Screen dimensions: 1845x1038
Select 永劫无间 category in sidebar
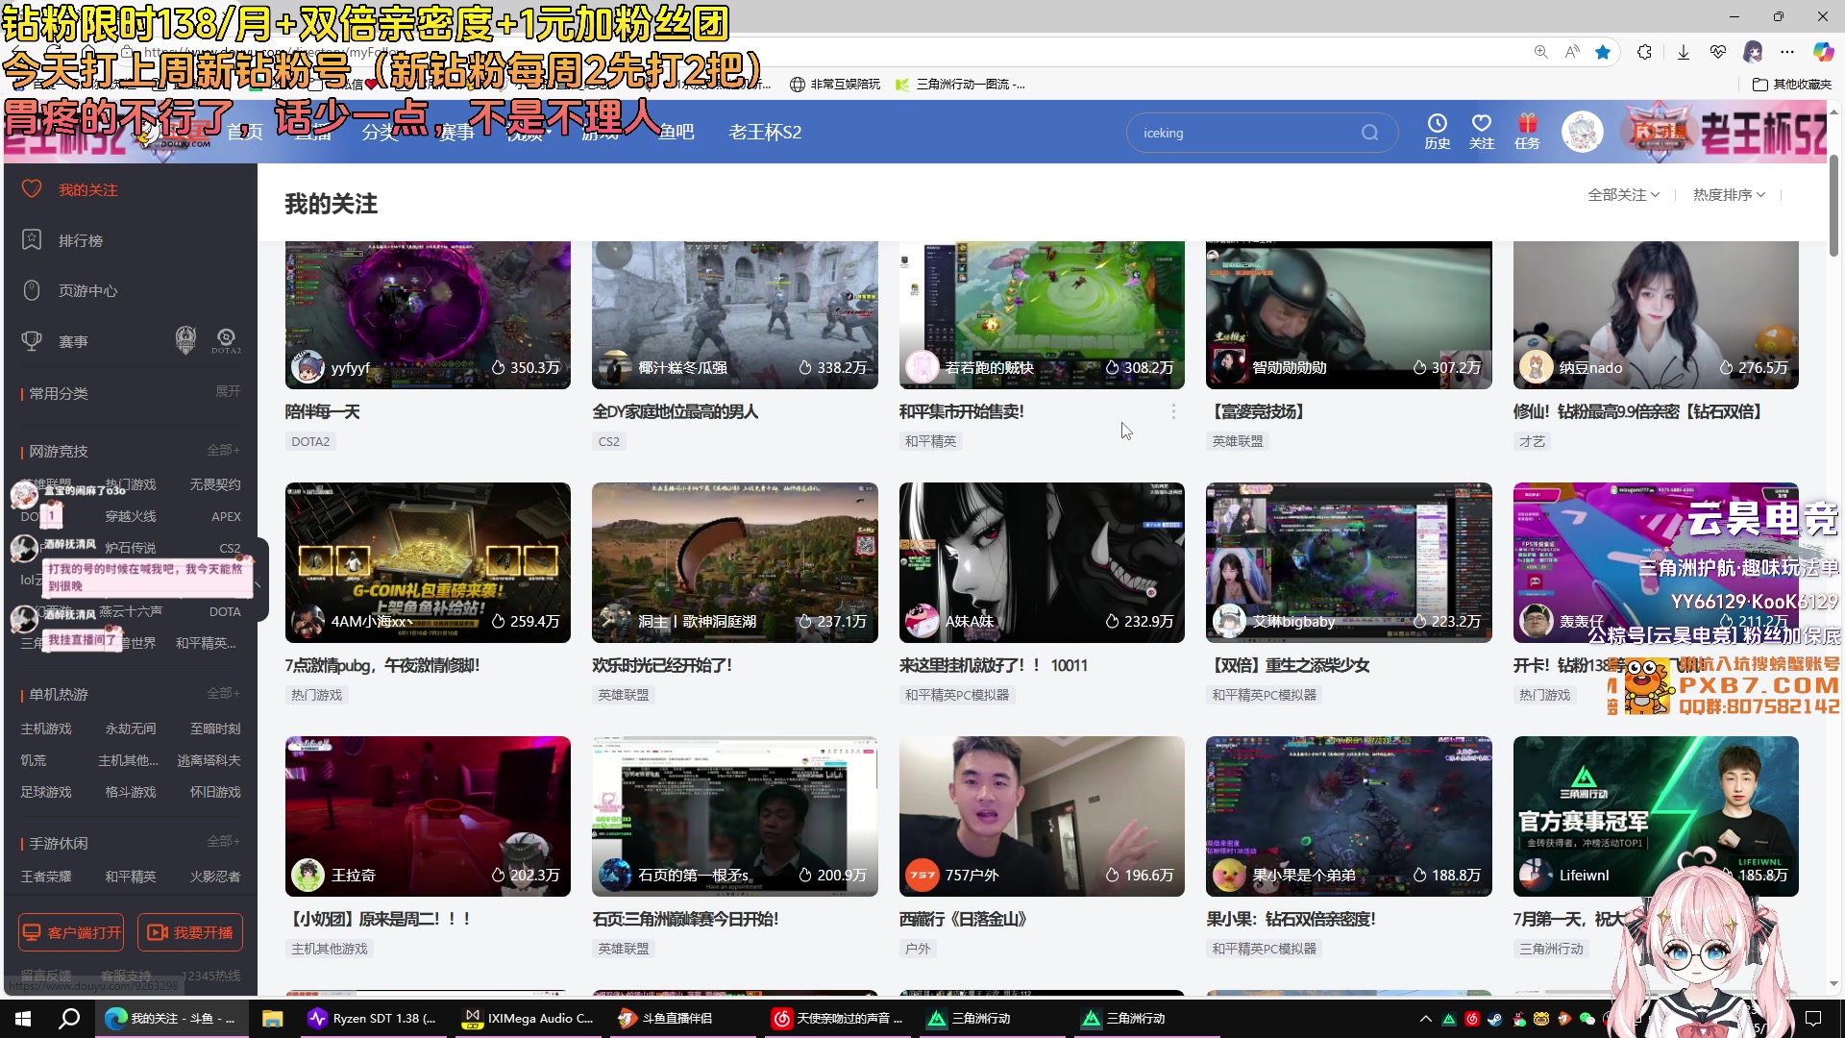coord(131,729)
